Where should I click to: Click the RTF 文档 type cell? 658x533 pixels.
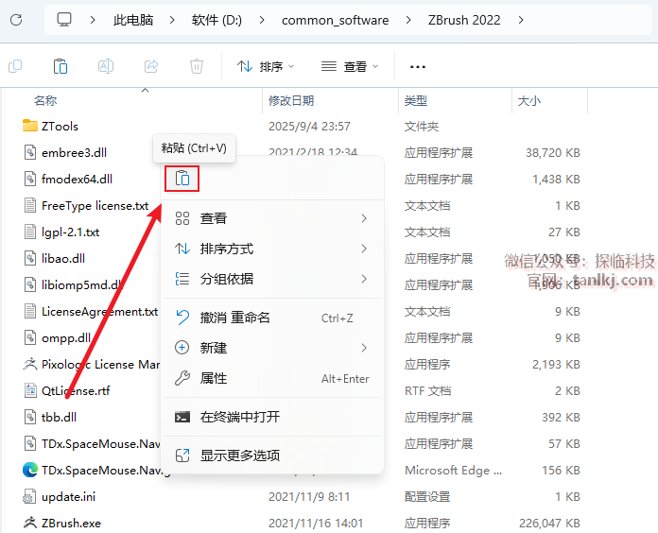coord(428,391)
